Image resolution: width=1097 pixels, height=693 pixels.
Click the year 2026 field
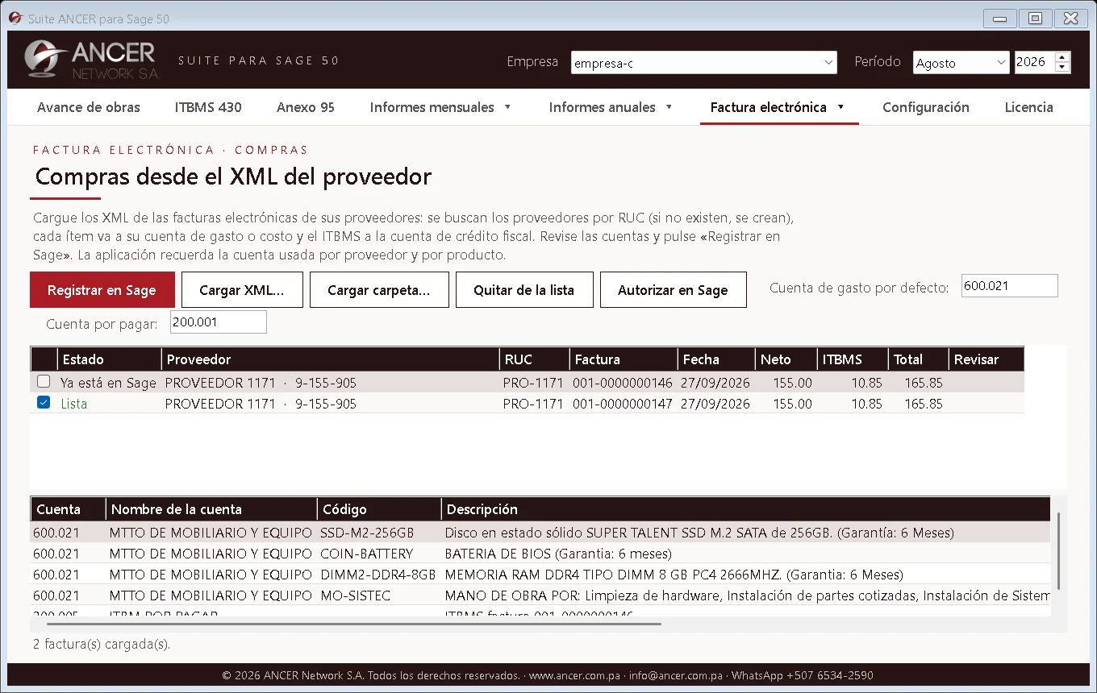point(1035,63)
